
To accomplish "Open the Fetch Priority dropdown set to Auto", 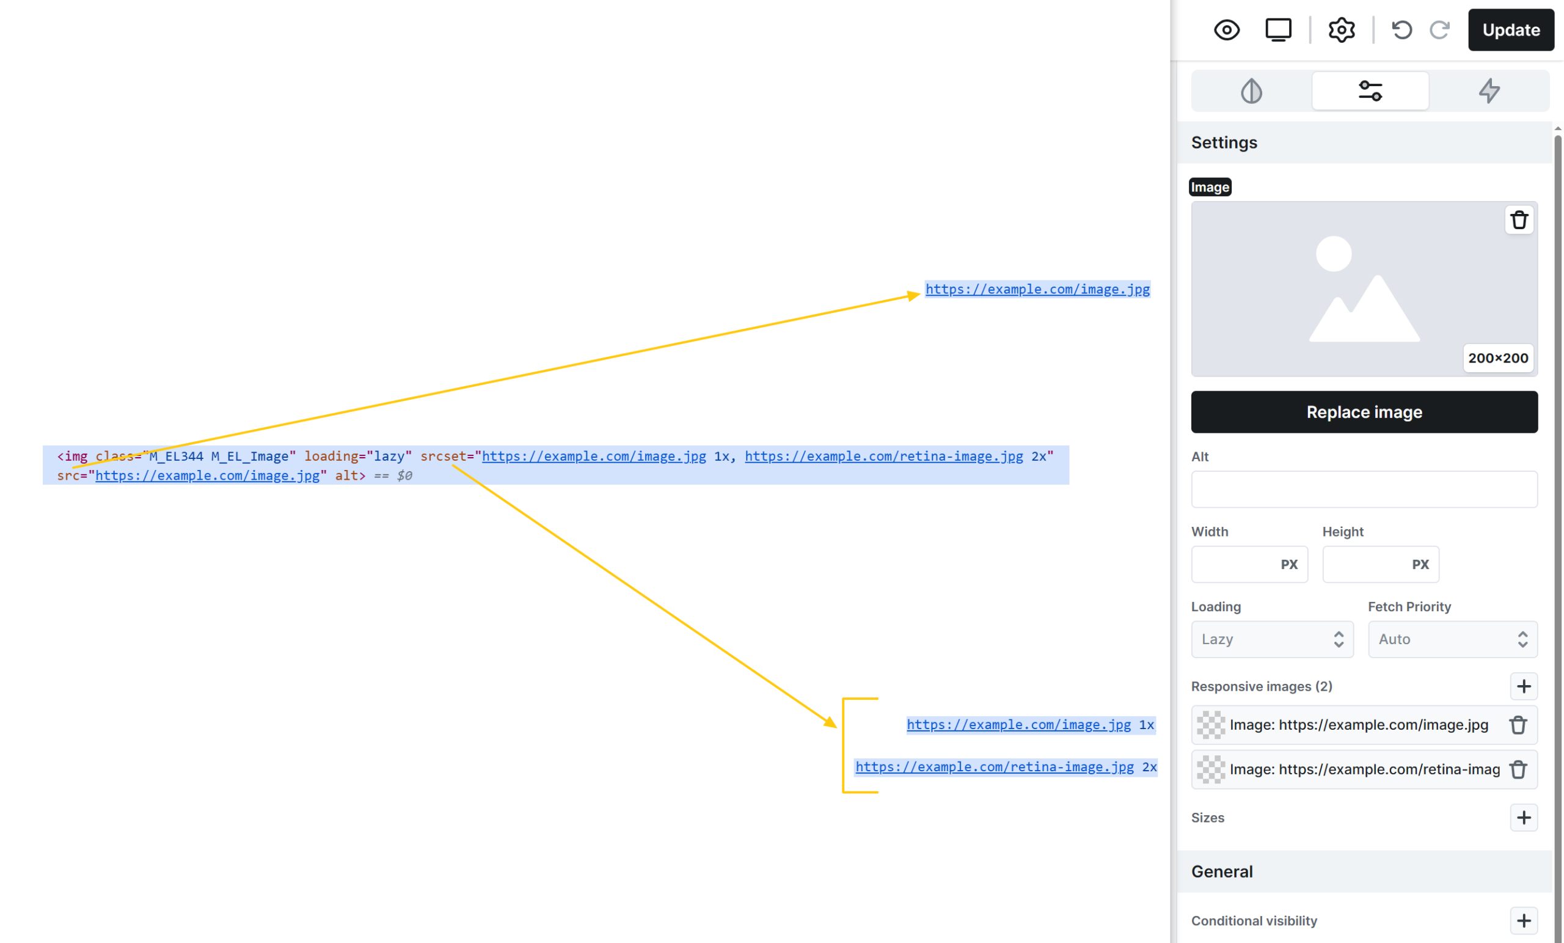I will (1452, 639).
